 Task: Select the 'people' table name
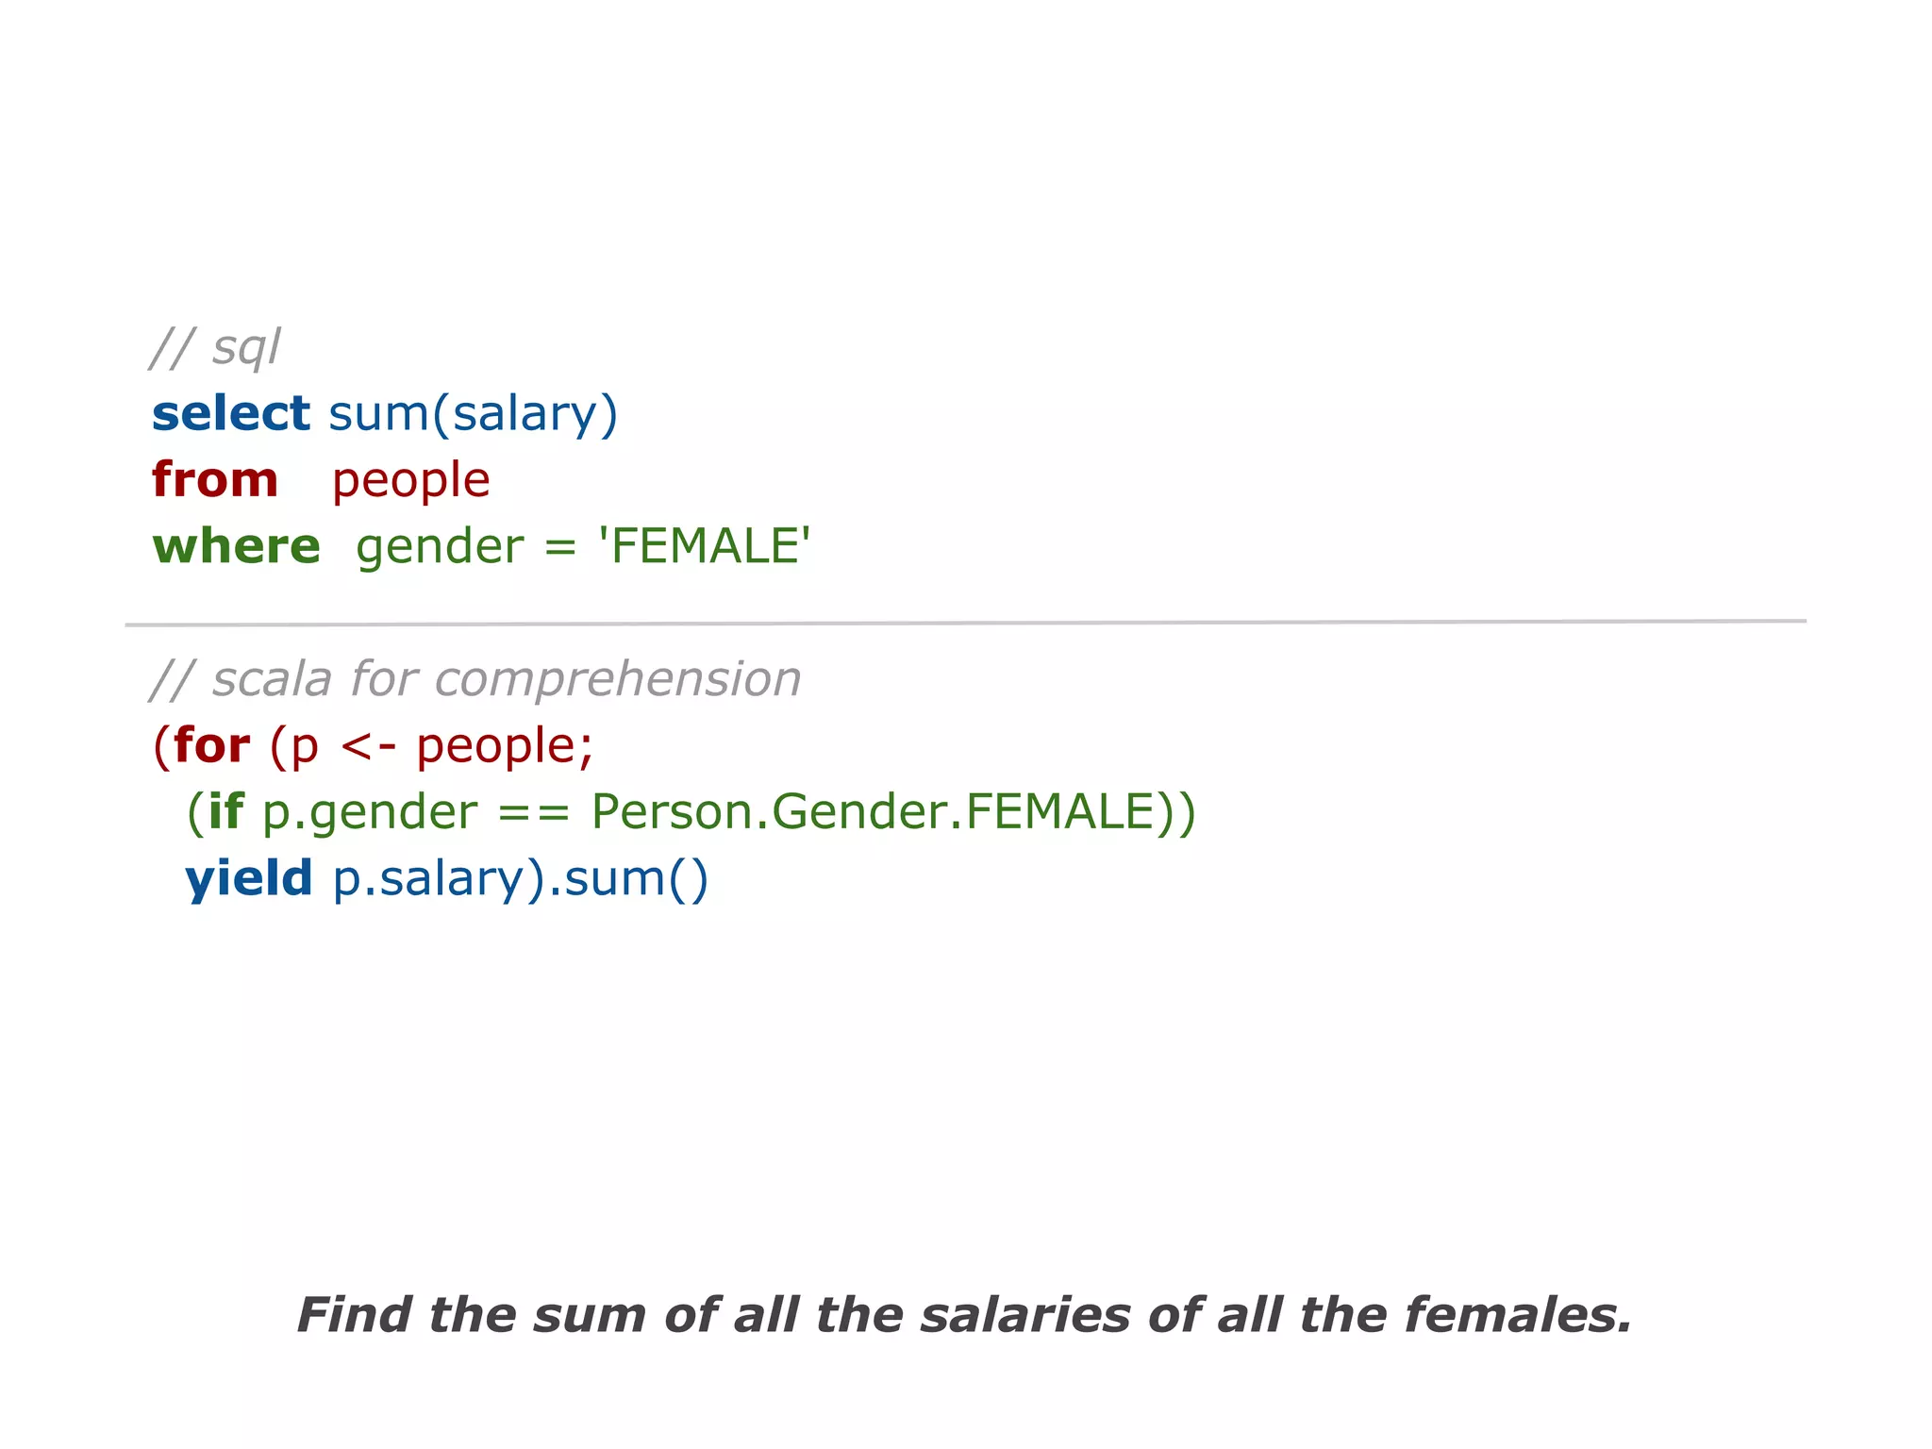(x=411, y=482)
